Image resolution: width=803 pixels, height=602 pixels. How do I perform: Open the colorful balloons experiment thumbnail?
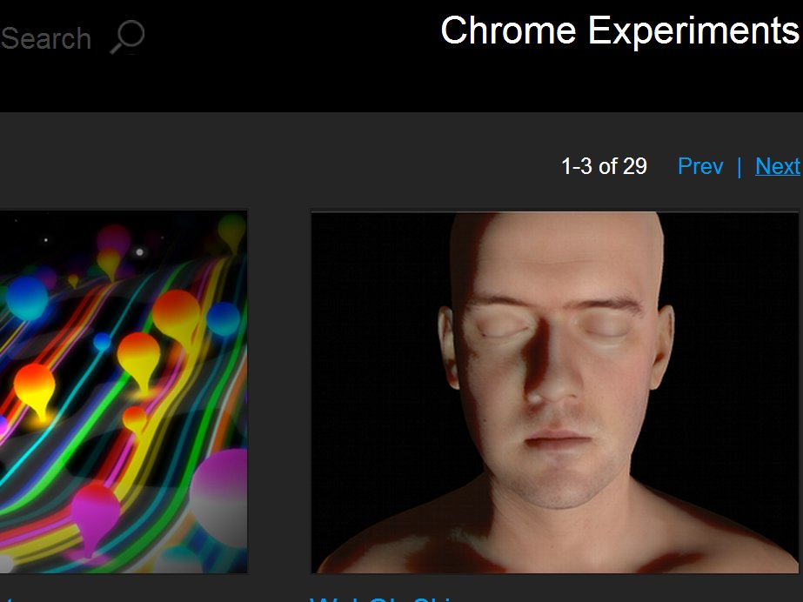[x=123, y=391]
